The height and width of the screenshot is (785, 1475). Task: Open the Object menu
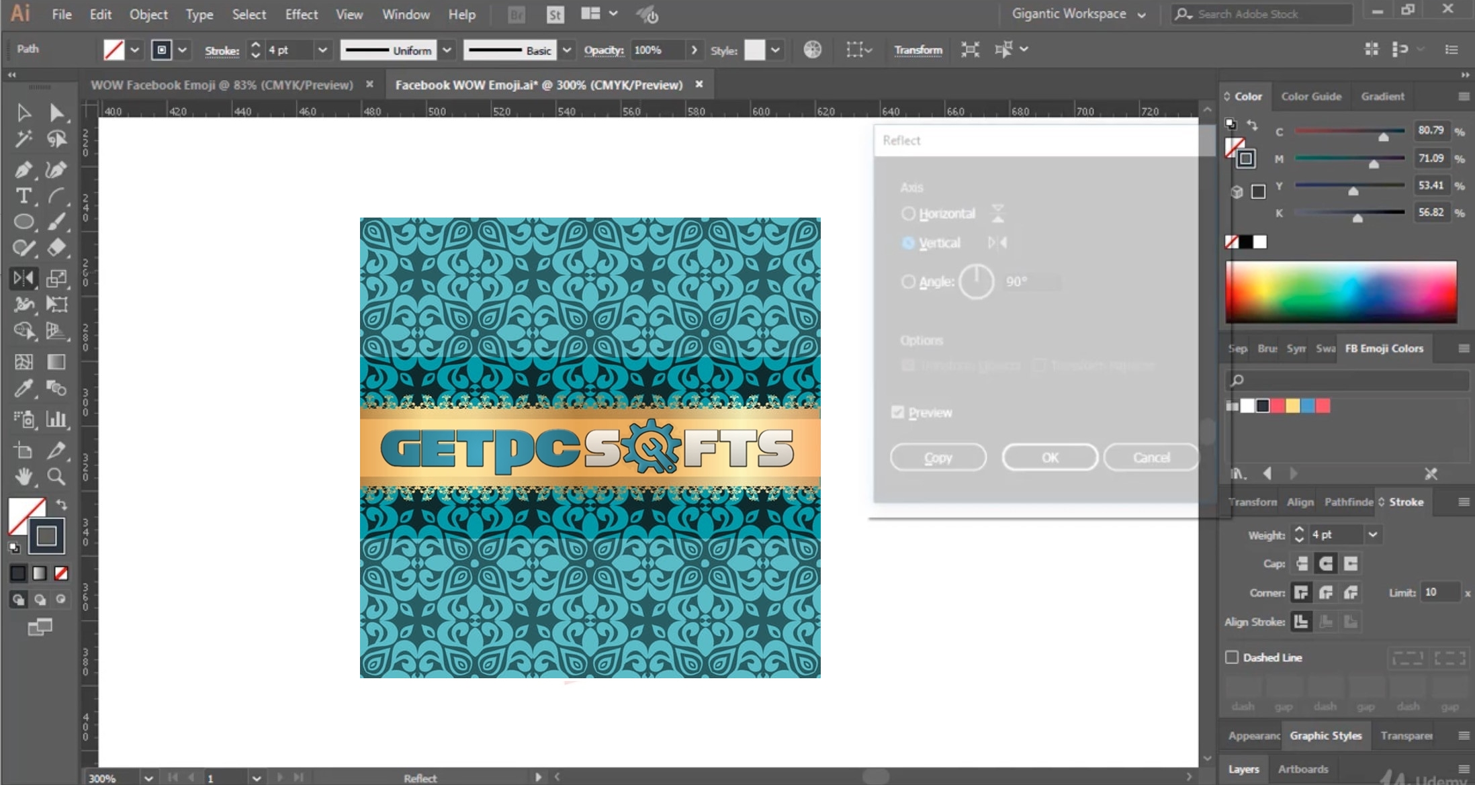pyautogui.click(x=148, y=14)
